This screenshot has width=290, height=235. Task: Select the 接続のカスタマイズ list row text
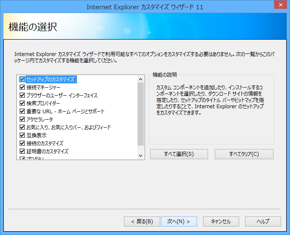coord(45,143)
